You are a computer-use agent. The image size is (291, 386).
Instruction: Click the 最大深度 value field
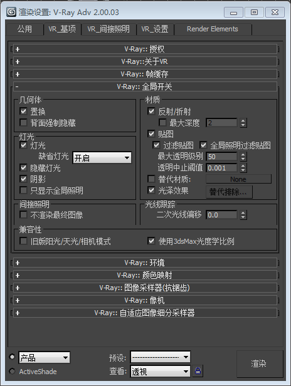point(221,123)
